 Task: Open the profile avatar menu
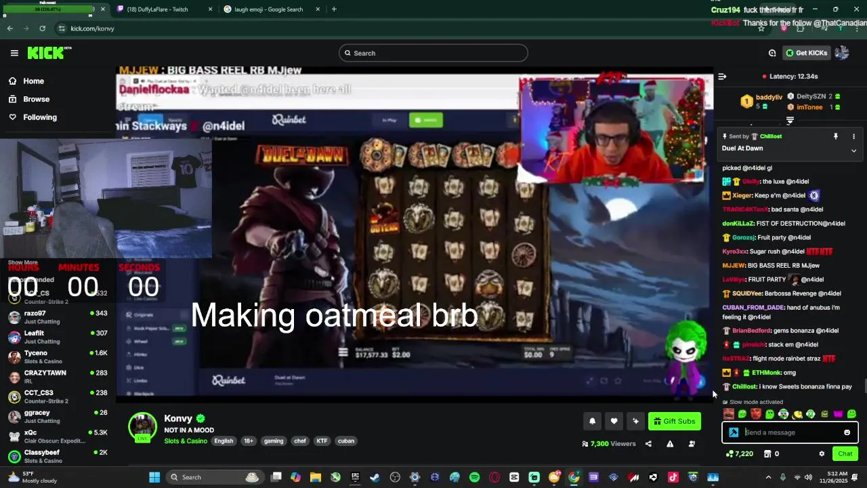841,53
